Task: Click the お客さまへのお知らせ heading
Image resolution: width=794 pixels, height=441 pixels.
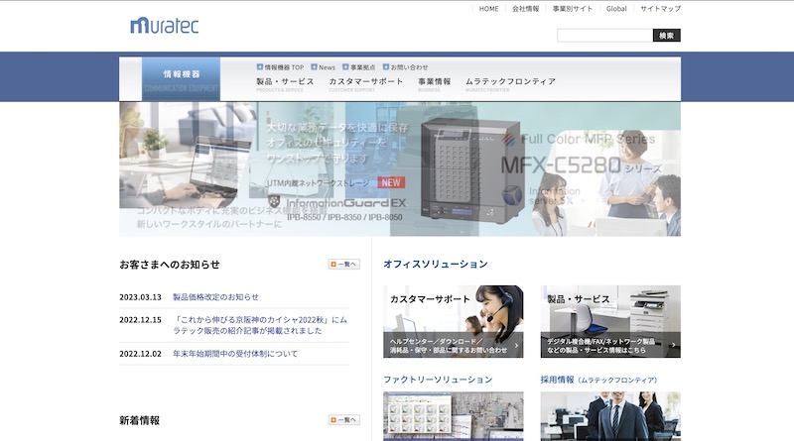Action: (170, 265)
